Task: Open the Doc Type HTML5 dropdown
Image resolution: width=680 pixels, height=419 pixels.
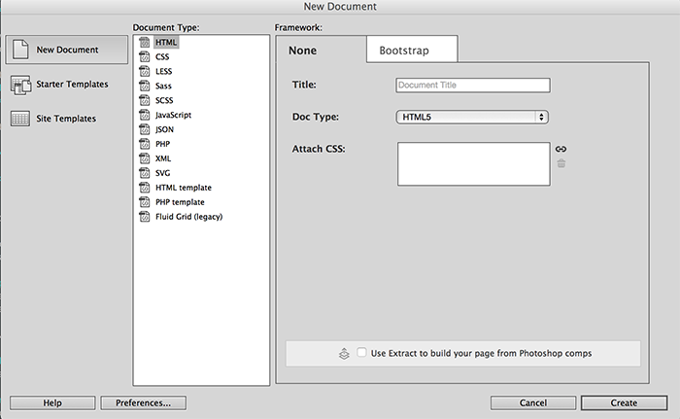Action: coord(473,118)
